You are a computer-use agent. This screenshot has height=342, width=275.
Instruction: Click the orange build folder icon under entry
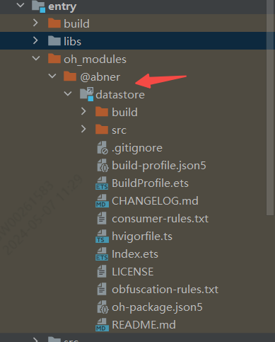point(54,23)
